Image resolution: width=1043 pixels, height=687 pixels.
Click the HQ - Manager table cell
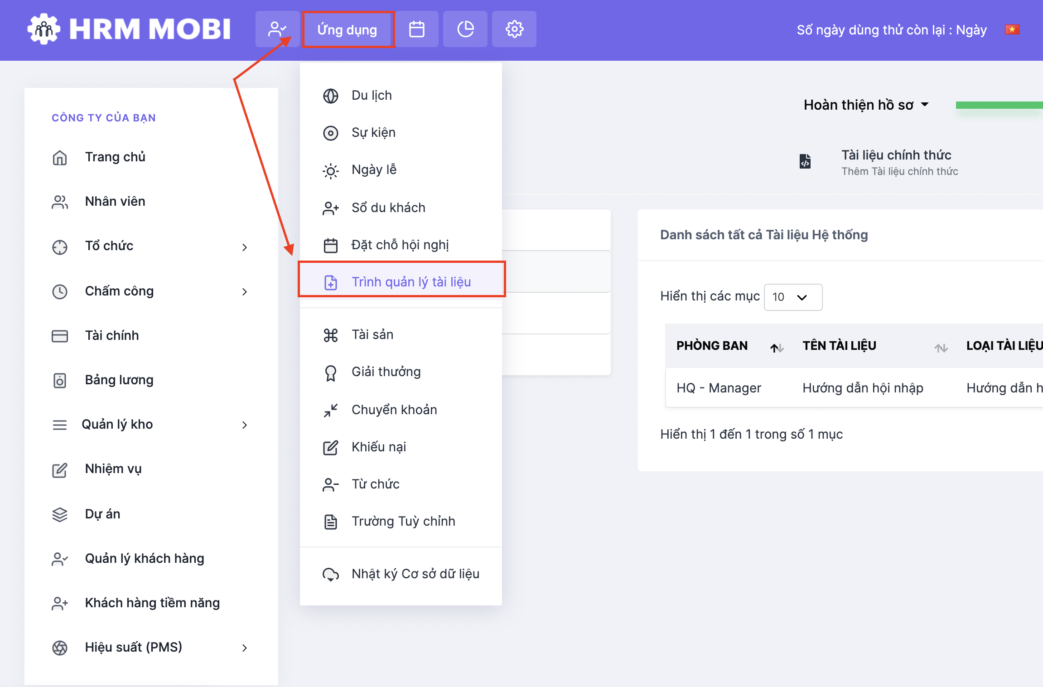click(x=719, y=388)
